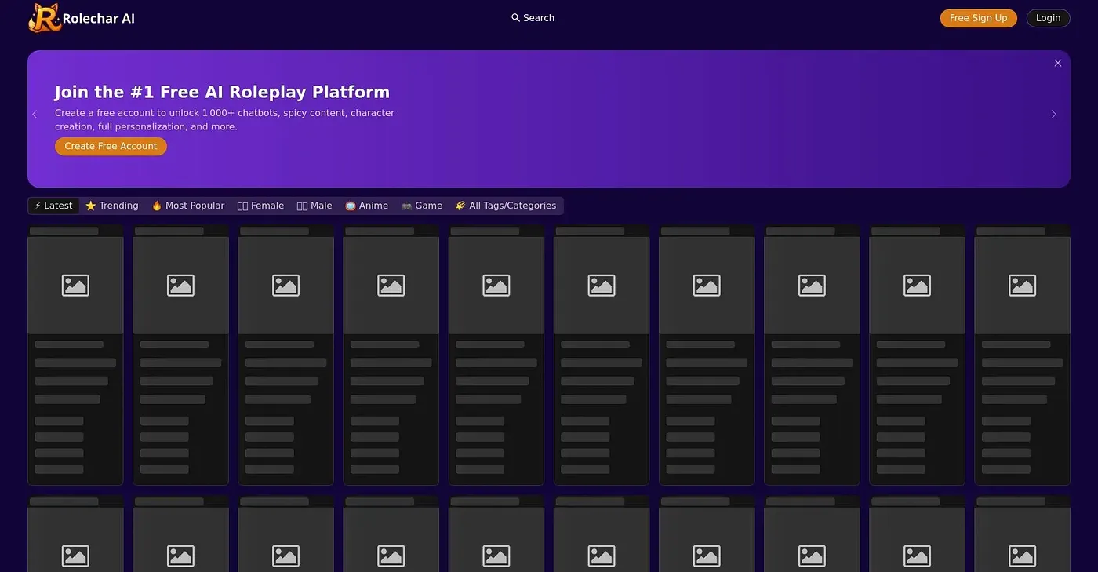1098x572 pixels.
Task: Go to next banner slide
Action: 1053,115
